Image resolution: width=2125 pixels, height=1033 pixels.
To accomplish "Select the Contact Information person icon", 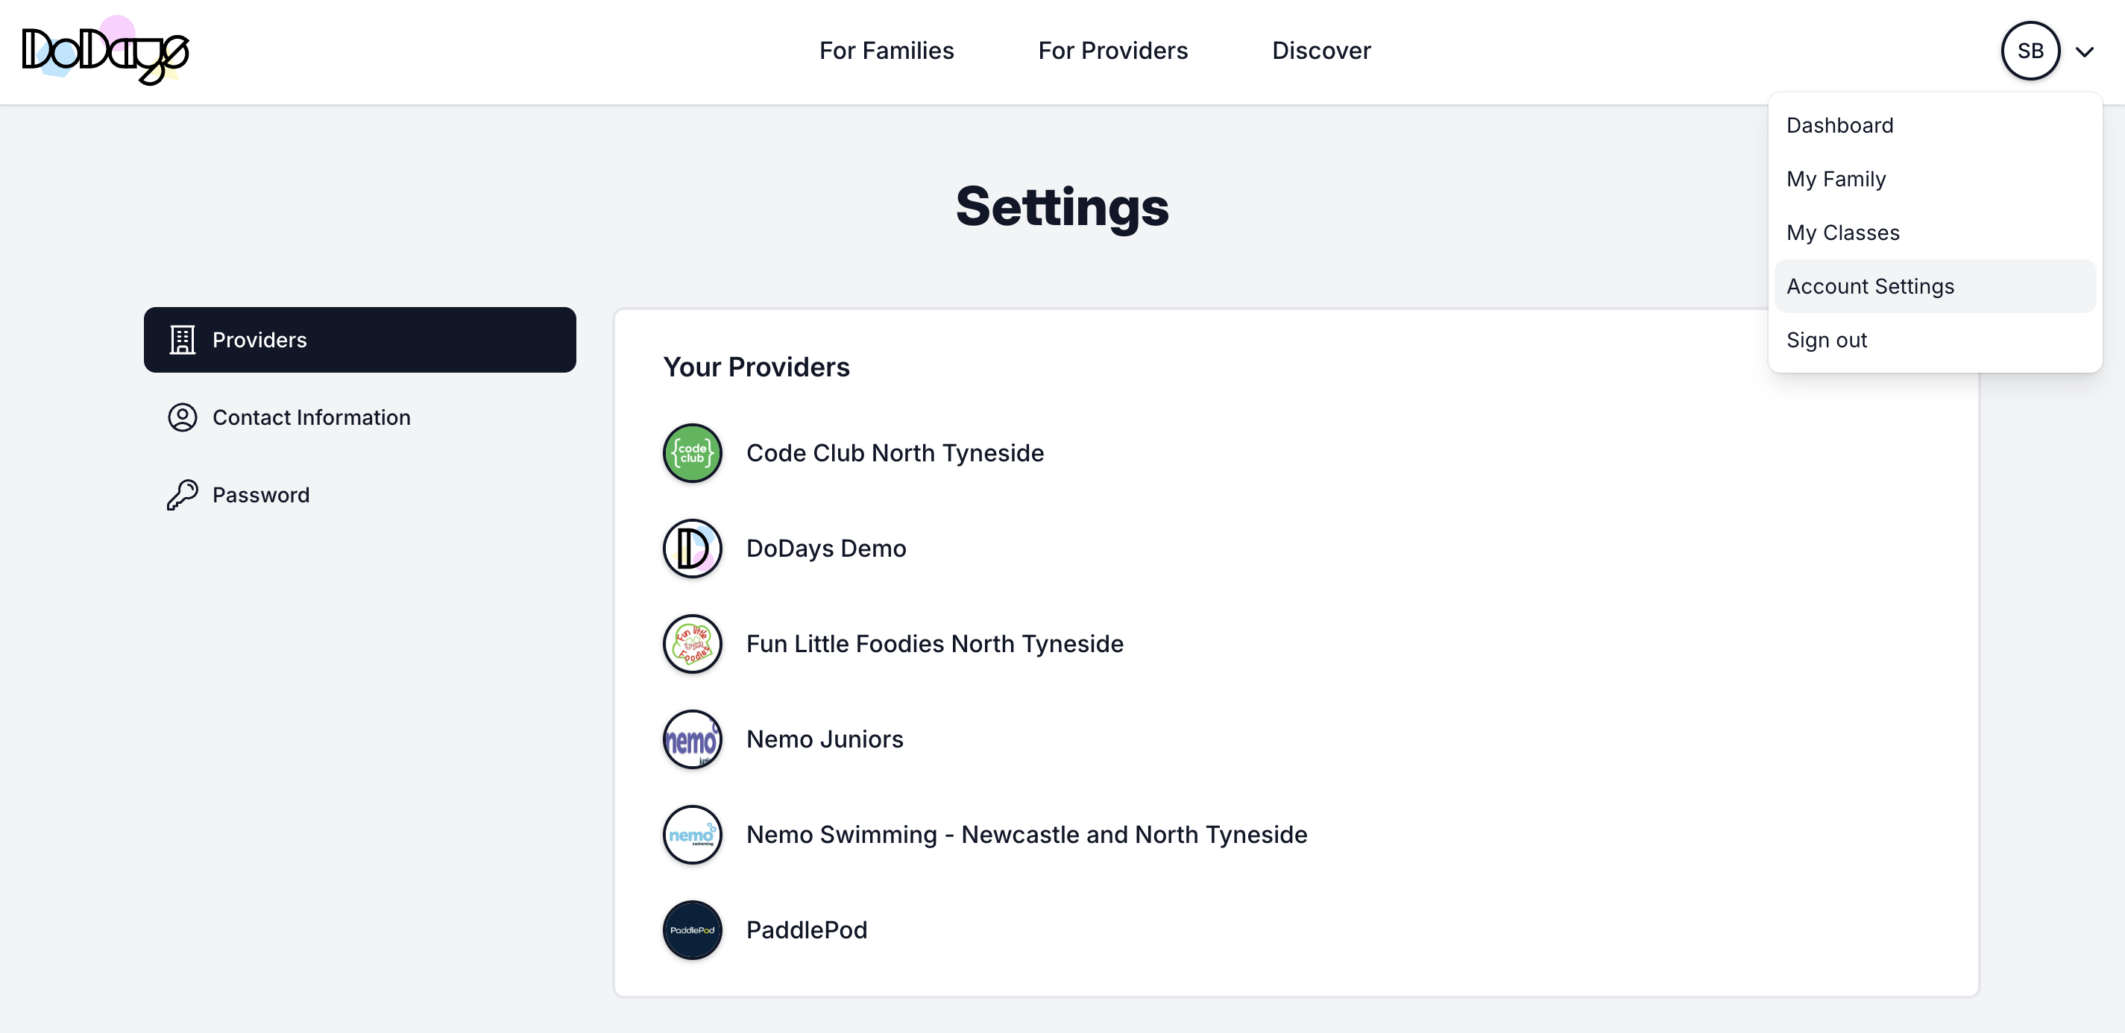I will (x=181, y=417).
